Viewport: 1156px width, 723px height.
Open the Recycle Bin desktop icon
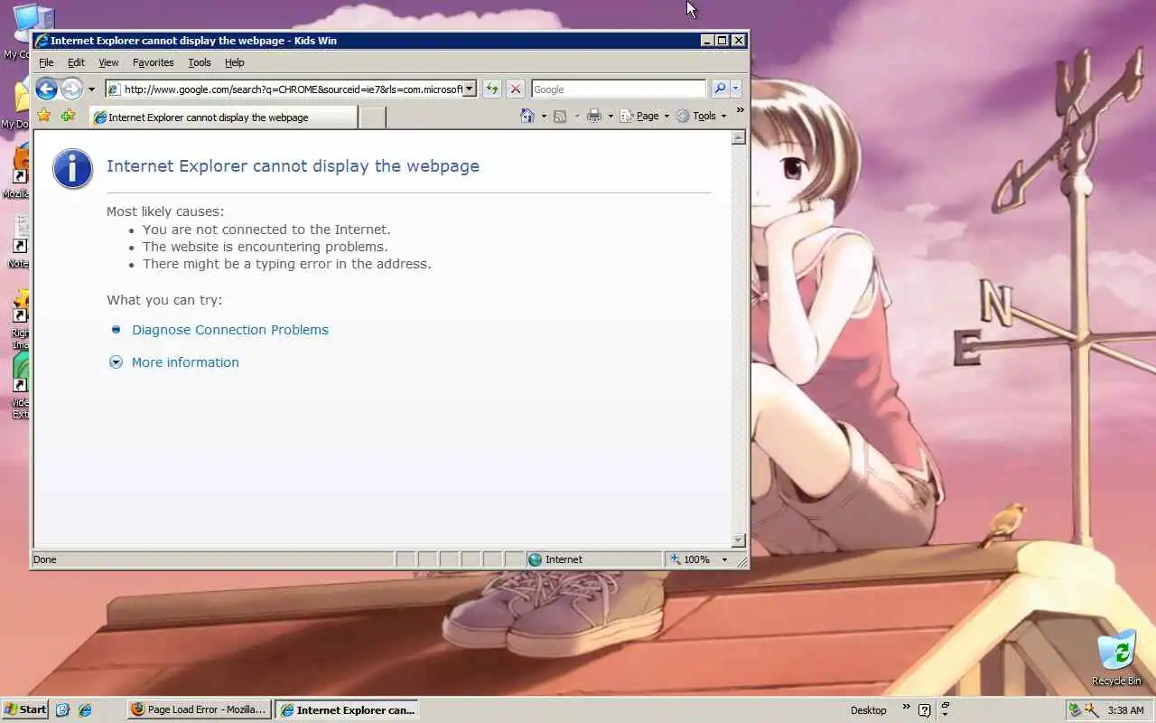[x=1116, y=658]
